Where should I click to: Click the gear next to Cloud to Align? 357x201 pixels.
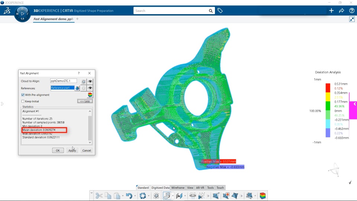click(84, 82)
